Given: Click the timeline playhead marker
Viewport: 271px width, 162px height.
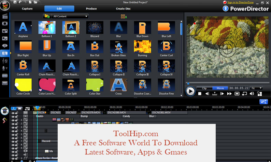Looking at the screenshot, I should click(37, 108).
